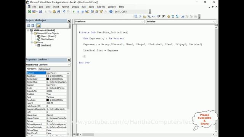Close the Properties - UserForm1 panel
The width and height of the screenshot is (244, 137).
pyautogui.click(x=69, y=60)
